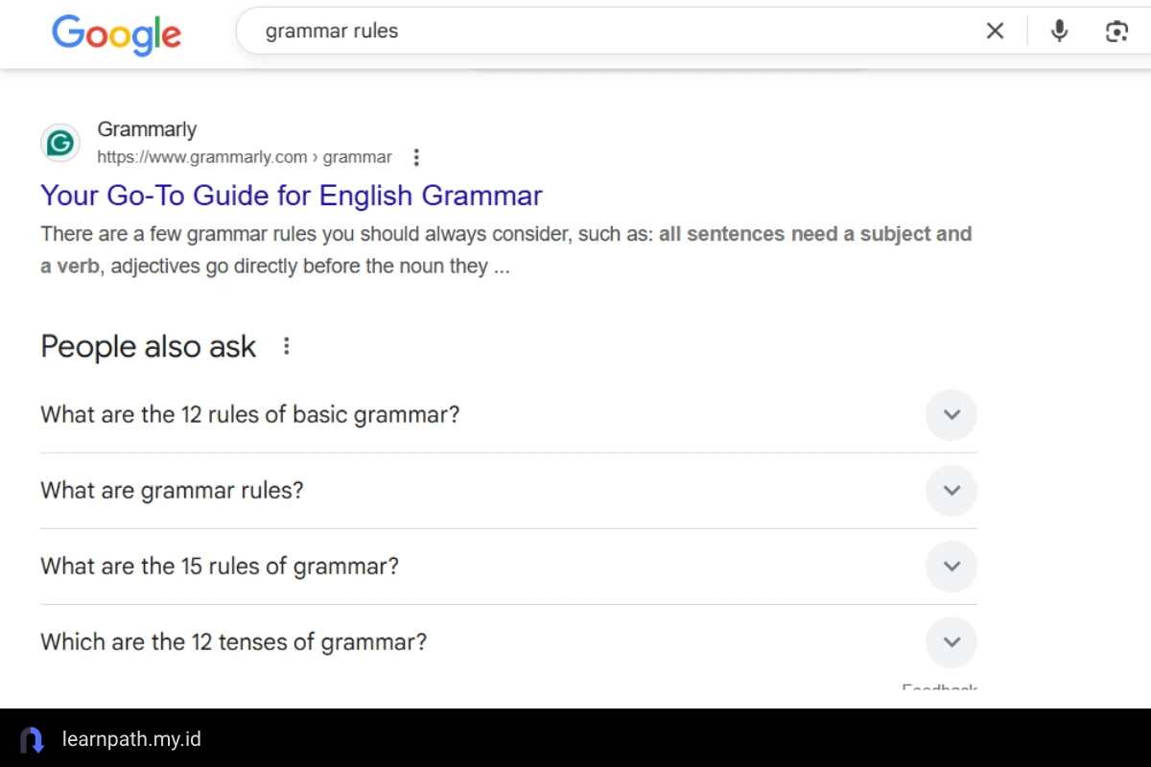Start voice search with the microphone icon
The image size is (1151, 767).
(x=1059, y=32)
